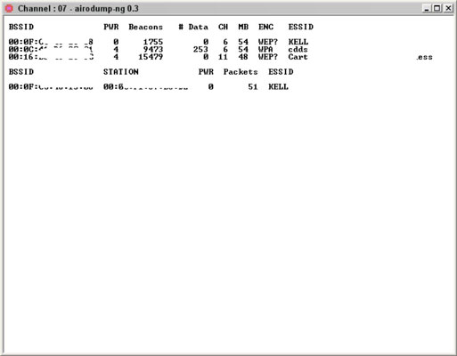Click the KELL ESSID in station table

tap(278, 87)
